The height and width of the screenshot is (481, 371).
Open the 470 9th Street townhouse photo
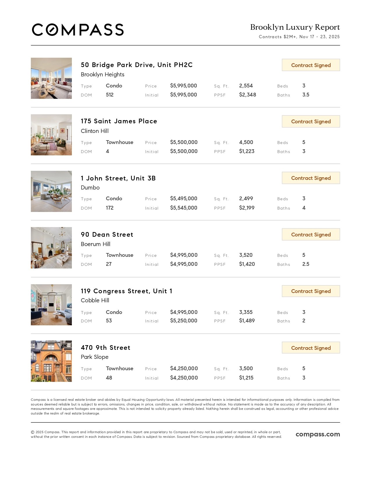(x=51, y=361)
